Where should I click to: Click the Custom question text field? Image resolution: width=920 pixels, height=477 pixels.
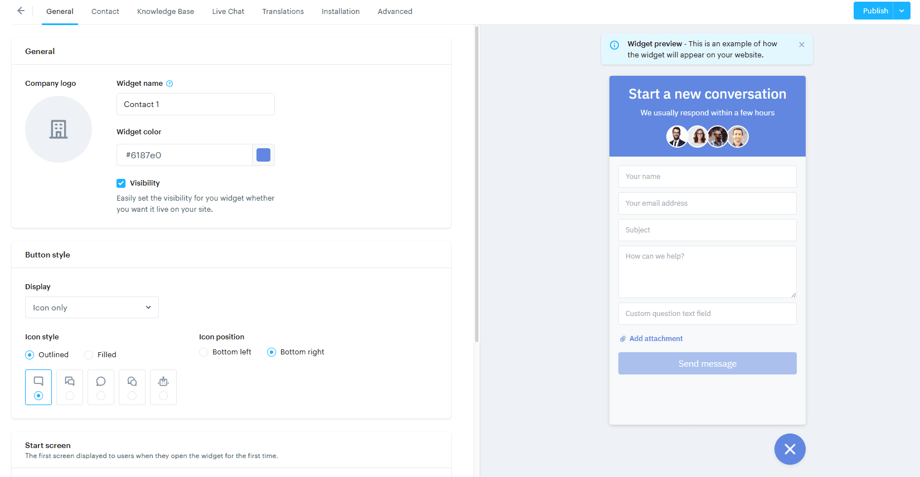click(708, 314)
